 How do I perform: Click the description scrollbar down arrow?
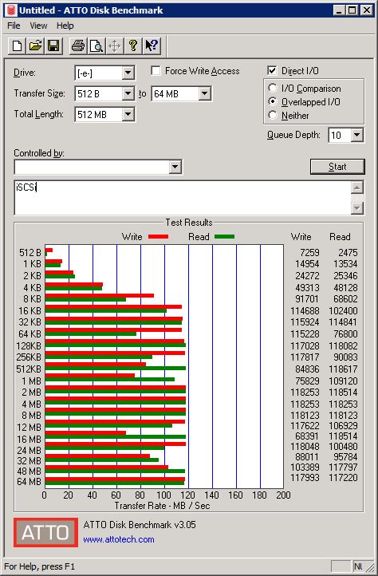coord(357,208)
